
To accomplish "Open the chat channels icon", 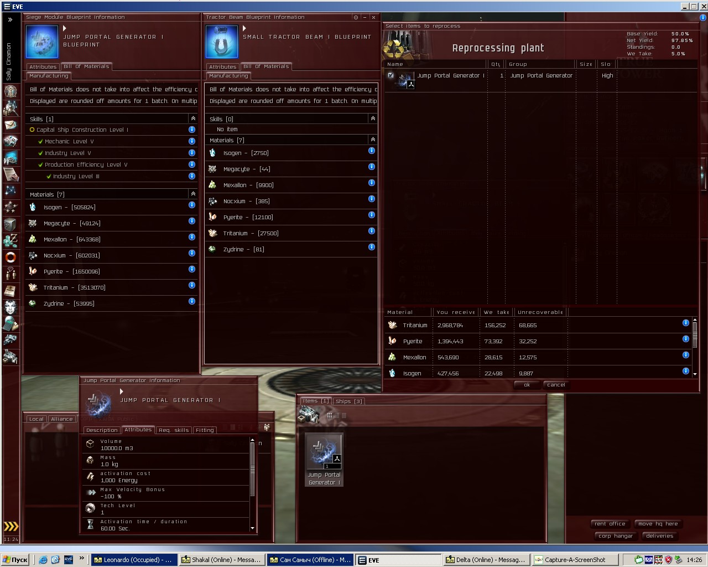I will click(11, 274).
